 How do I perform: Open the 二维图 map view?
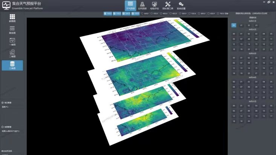click(12, 53)
